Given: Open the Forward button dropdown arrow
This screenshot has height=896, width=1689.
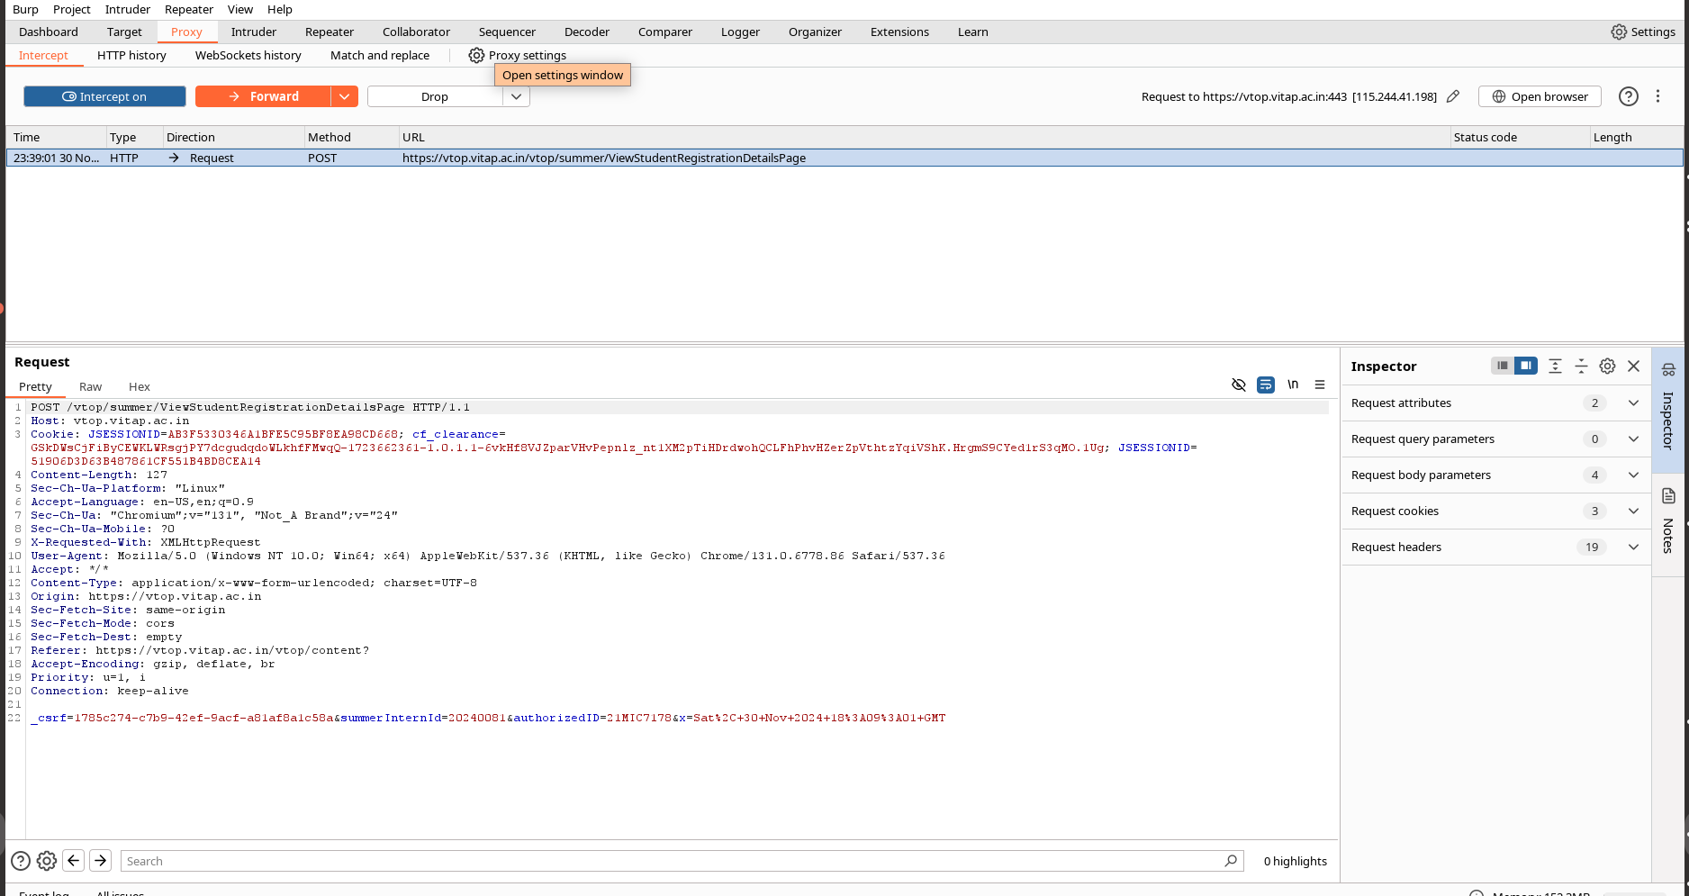Looking at the screenshot, I should point(344,96).
